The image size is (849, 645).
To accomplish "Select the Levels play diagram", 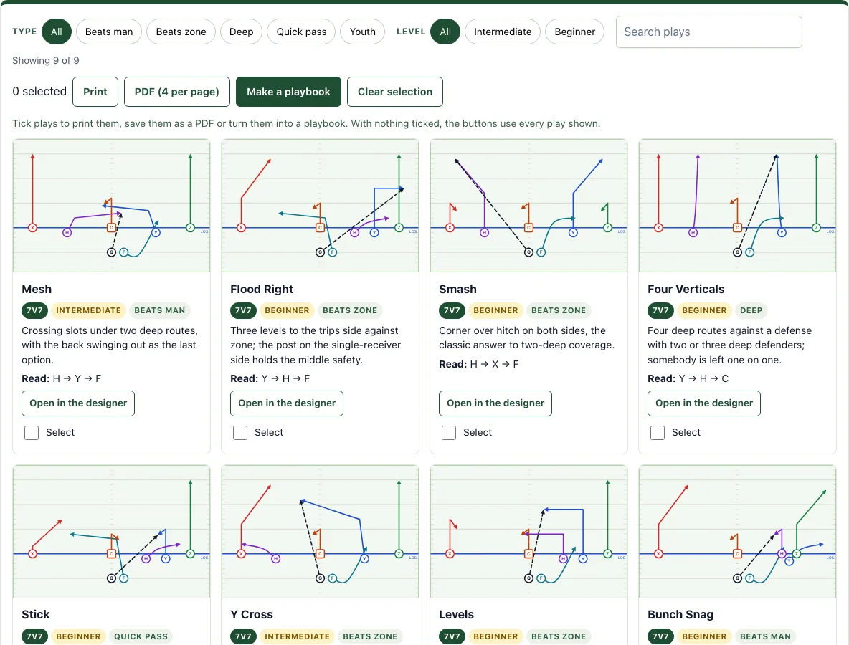I will coord(528,531).
